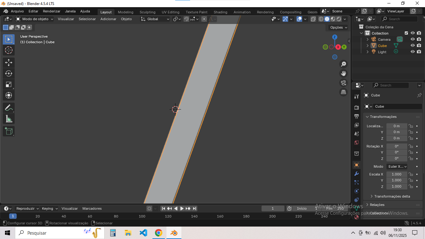425x239 pixels.
Task: Hide the Camera in viewport
Action: click(x=413, y=40)
